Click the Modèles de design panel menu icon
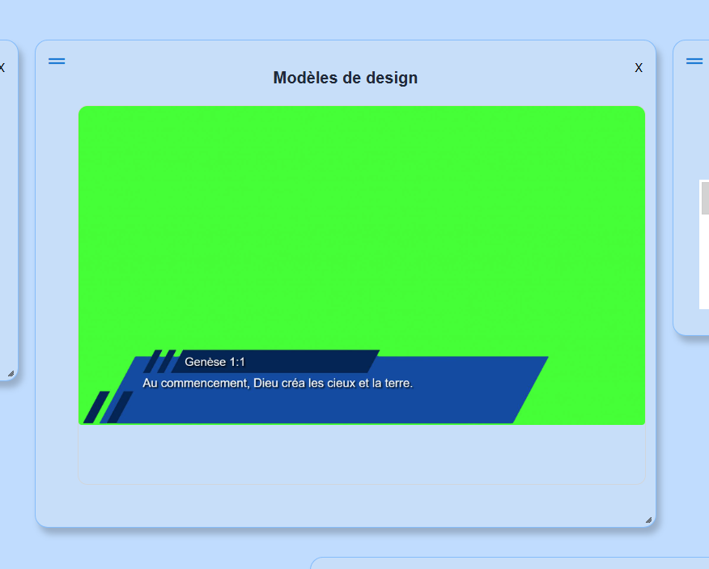Viewport: 709px width, 569px height. pos(57,62)
